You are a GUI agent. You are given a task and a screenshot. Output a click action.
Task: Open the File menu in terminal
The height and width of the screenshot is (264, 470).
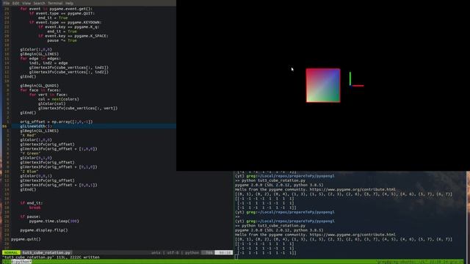click(x=6, y=3)
